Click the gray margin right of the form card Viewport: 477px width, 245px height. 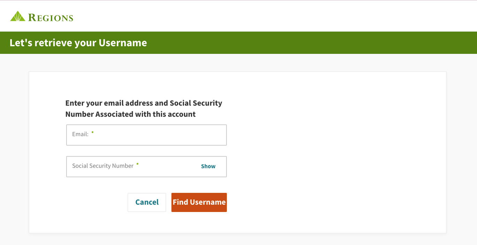coord(462,149)
